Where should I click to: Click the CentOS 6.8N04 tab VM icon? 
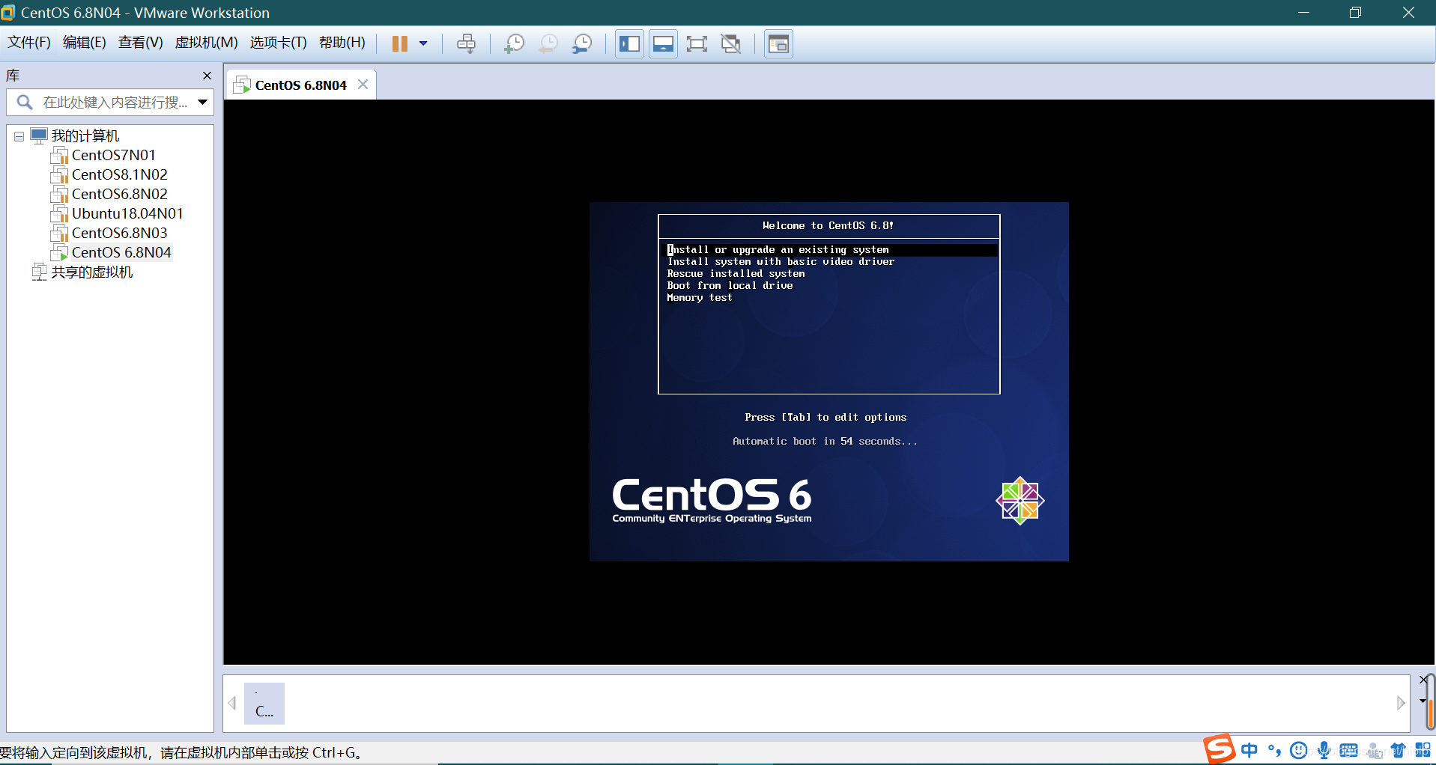click(x=242, y=85)
